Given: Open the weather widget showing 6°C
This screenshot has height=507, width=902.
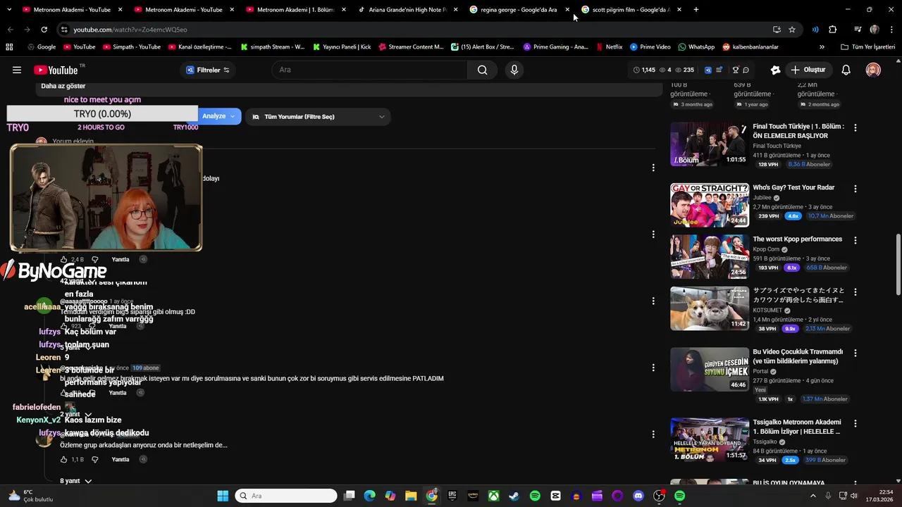Looking at the screenshot, I should [x=31, y=496].
